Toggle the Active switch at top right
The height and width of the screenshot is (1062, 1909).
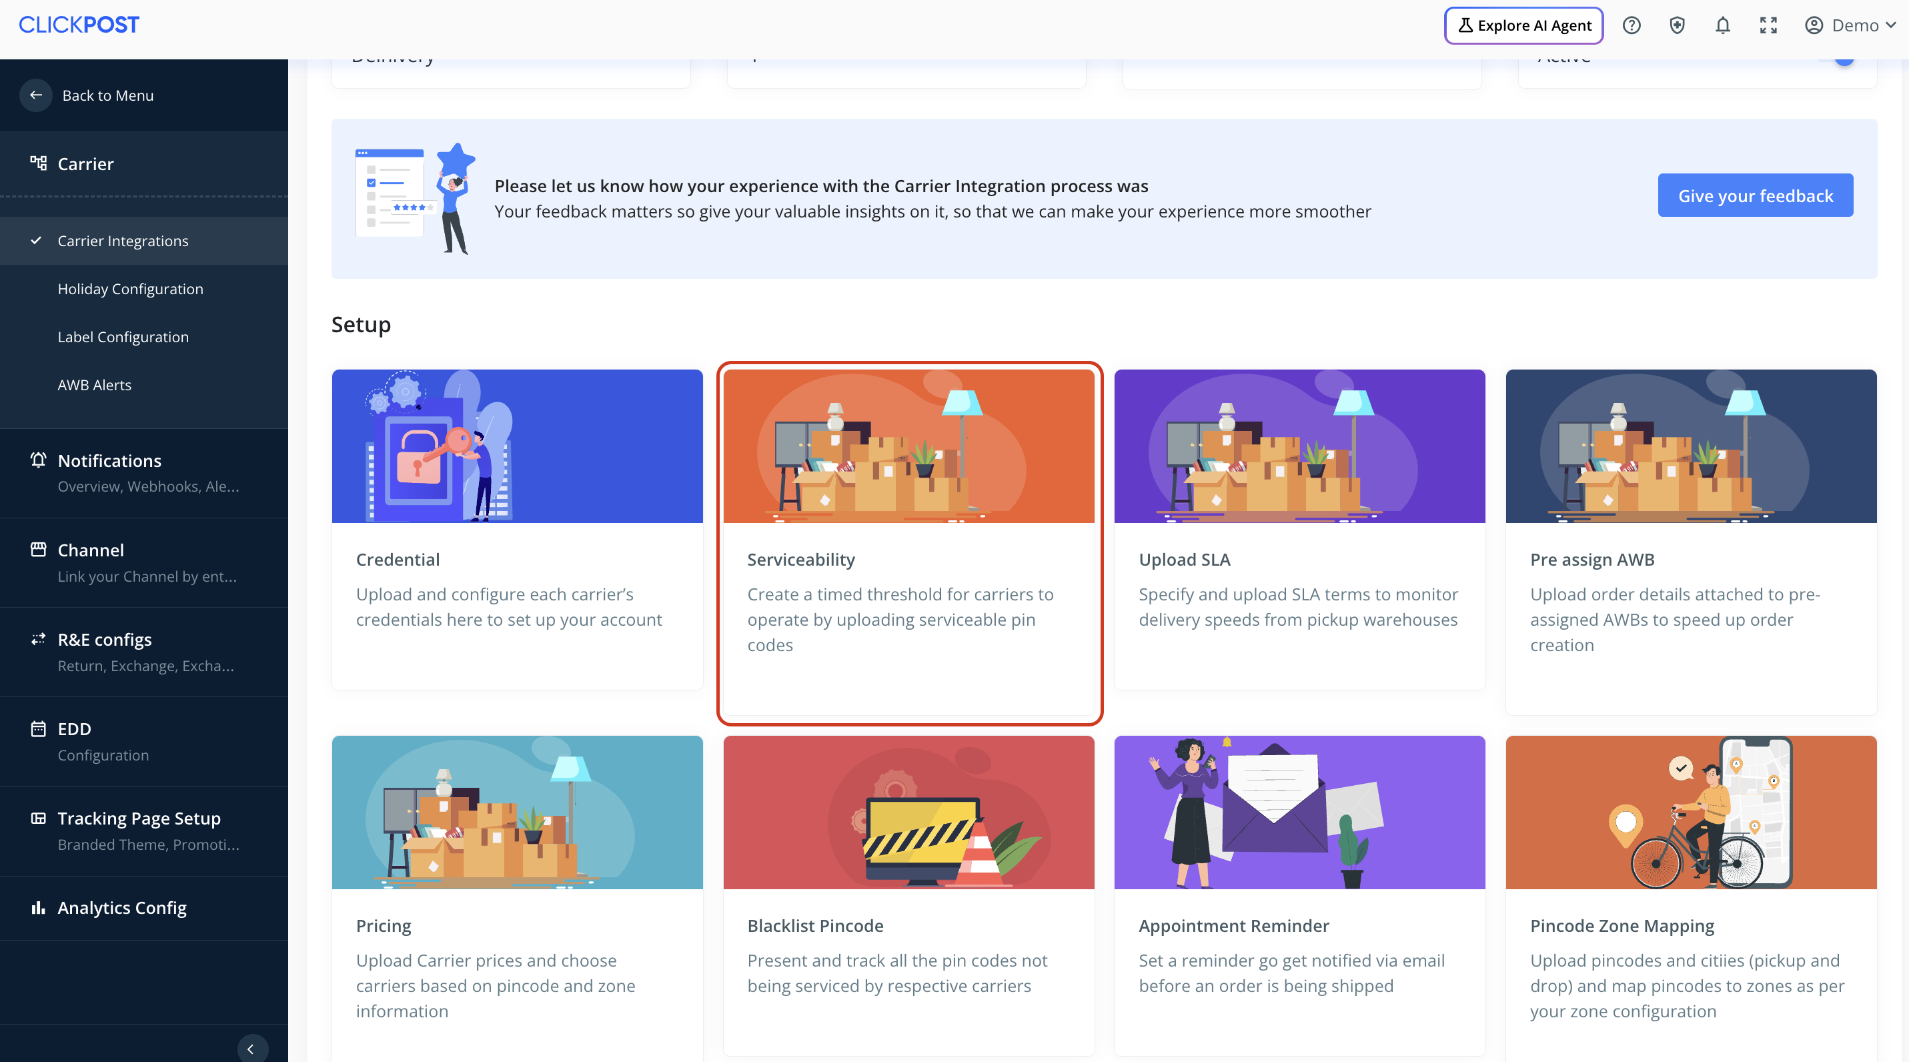(1843, 59)
